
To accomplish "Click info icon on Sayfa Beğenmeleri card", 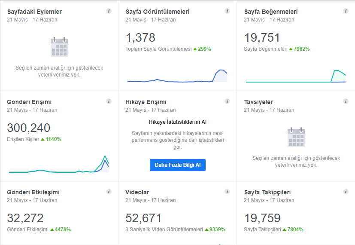I will pyautogui.click(x=346, y=11).
